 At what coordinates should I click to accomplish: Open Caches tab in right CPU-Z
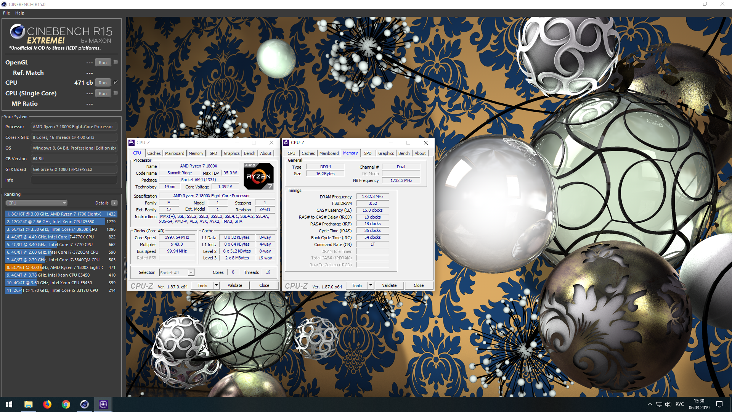coord(308,153)
